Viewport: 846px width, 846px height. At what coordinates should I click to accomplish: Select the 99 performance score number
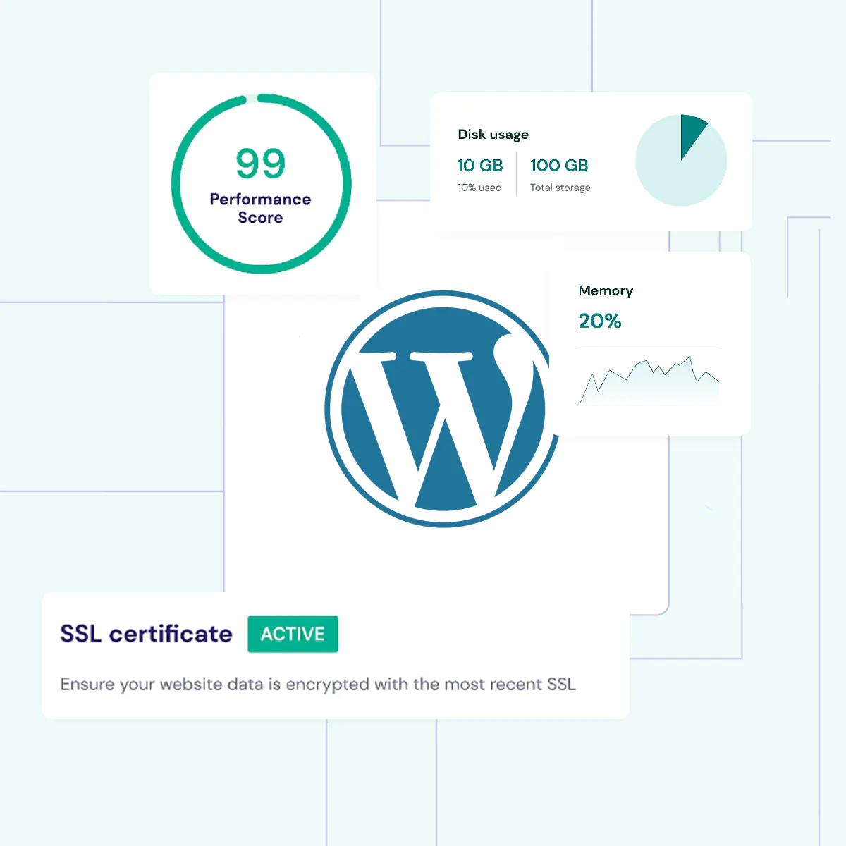[260, 164]
